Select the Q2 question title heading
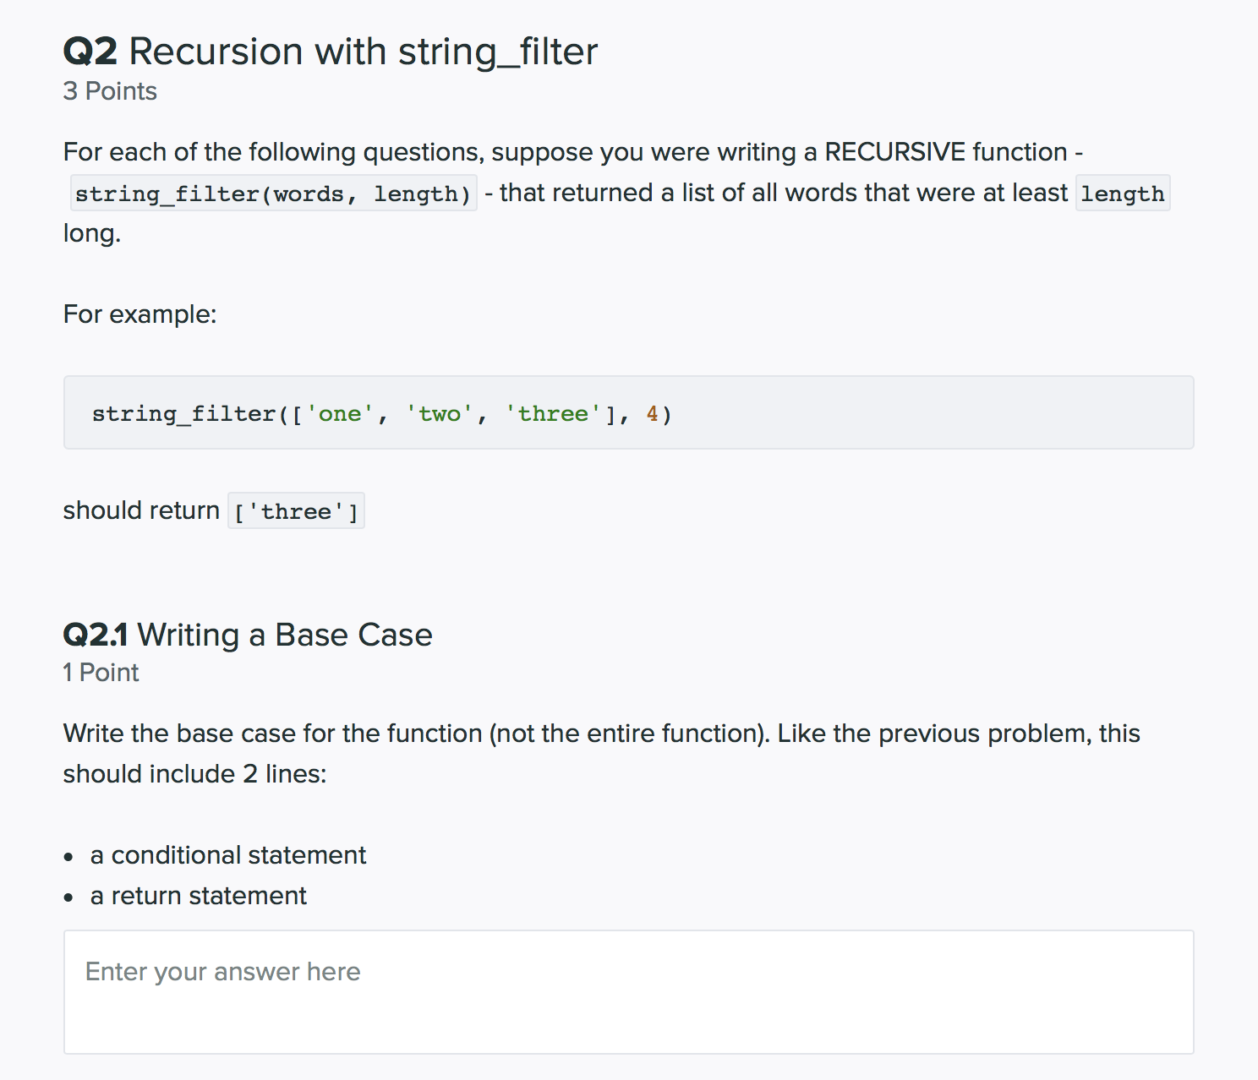Image resolution: width=1258 pixels, height=1080 pixels. click(330, 51)
